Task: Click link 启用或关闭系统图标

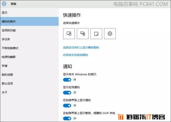Action: point(75,55)
